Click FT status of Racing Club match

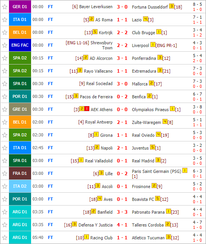click(x=50, y=237)
